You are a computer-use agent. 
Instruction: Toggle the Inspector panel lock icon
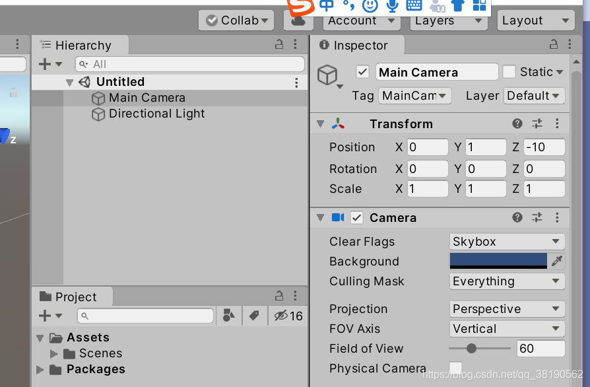[x=554, y=44]
